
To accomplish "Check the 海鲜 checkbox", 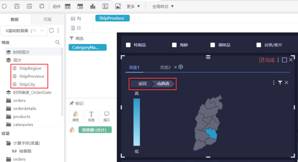I will (x=174, y=45).
